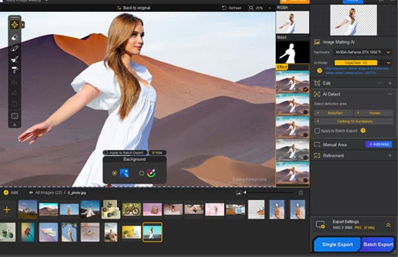Check Apply to Batch Export in AI Detect
This screenshot has height=257, width=398.
click(317, 131)
